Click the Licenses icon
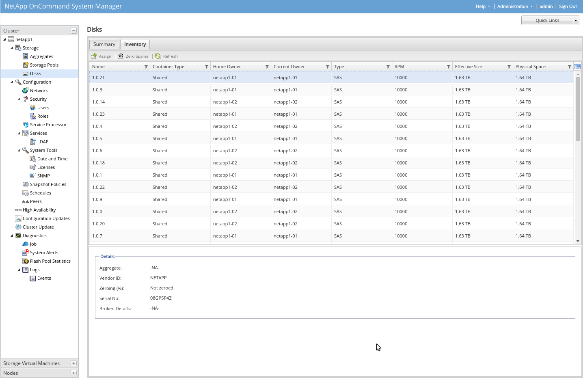 [x=33, y=167]
